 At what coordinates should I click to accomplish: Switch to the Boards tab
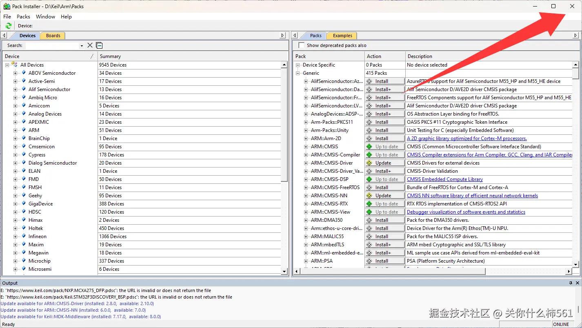point(53,36)
